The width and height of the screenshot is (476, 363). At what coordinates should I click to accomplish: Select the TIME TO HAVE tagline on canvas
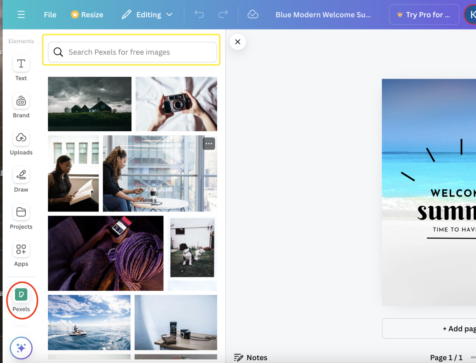[x=454, y=229]
